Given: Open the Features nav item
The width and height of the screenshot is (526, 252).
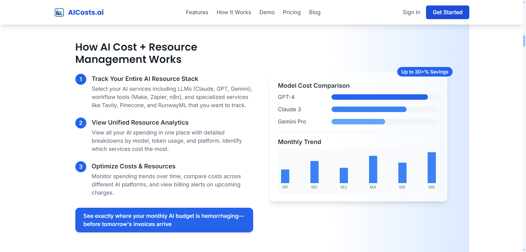Looking at the screenshot, I should (197, 12).
